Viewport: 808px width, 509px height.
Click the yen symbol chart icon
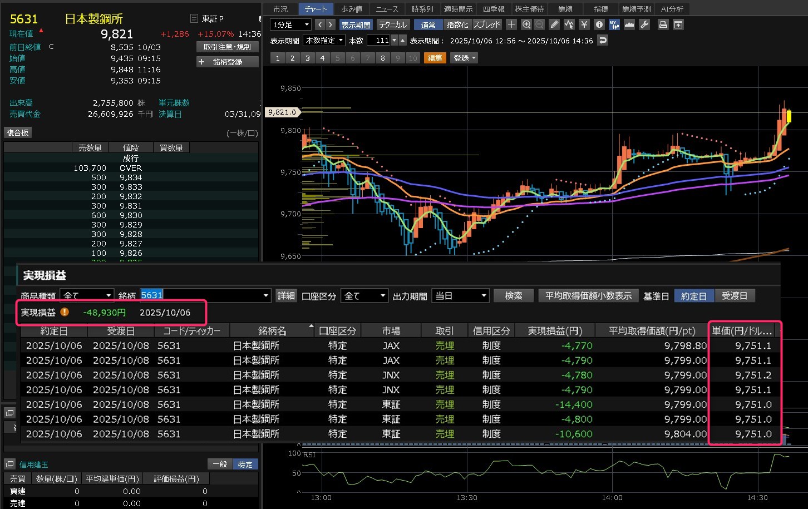pyautogui.click(x=584, y=24)
